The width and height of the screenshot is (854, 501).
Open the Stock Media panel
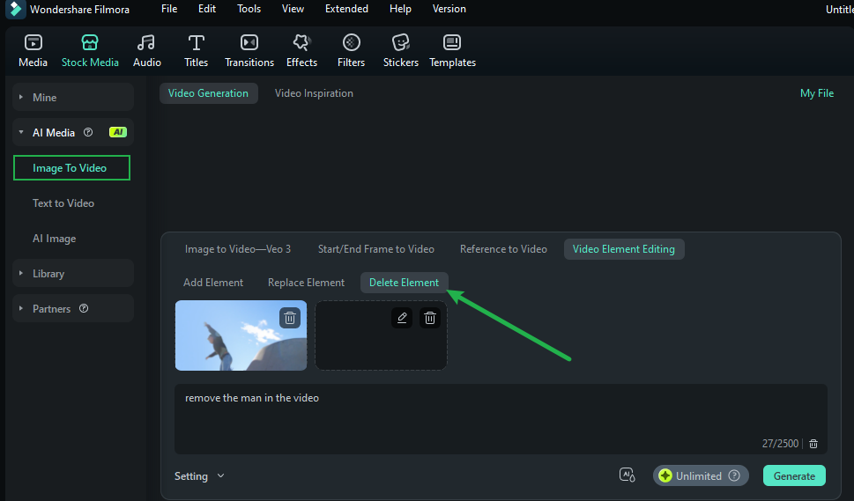[90, 50]
